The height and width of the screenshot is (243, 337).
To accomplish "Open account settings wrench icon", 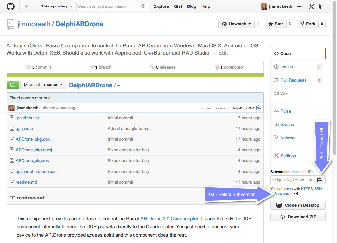I will [x=311, y=6].
